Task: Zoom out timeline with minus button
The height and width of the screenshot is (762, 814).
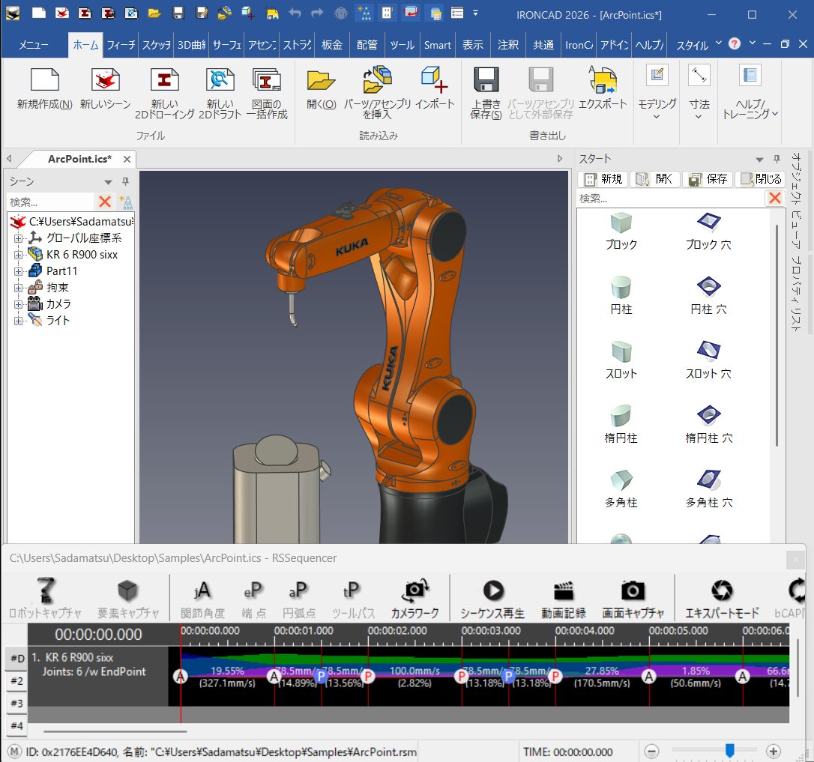Action: [x=651, y=752]
